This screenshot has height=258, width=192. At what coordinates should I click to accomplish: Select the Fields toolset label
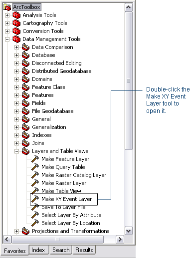[x=39, y=103]
